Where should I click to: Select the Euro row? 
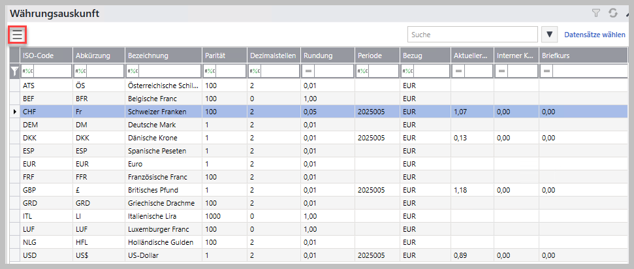point(319,164)
